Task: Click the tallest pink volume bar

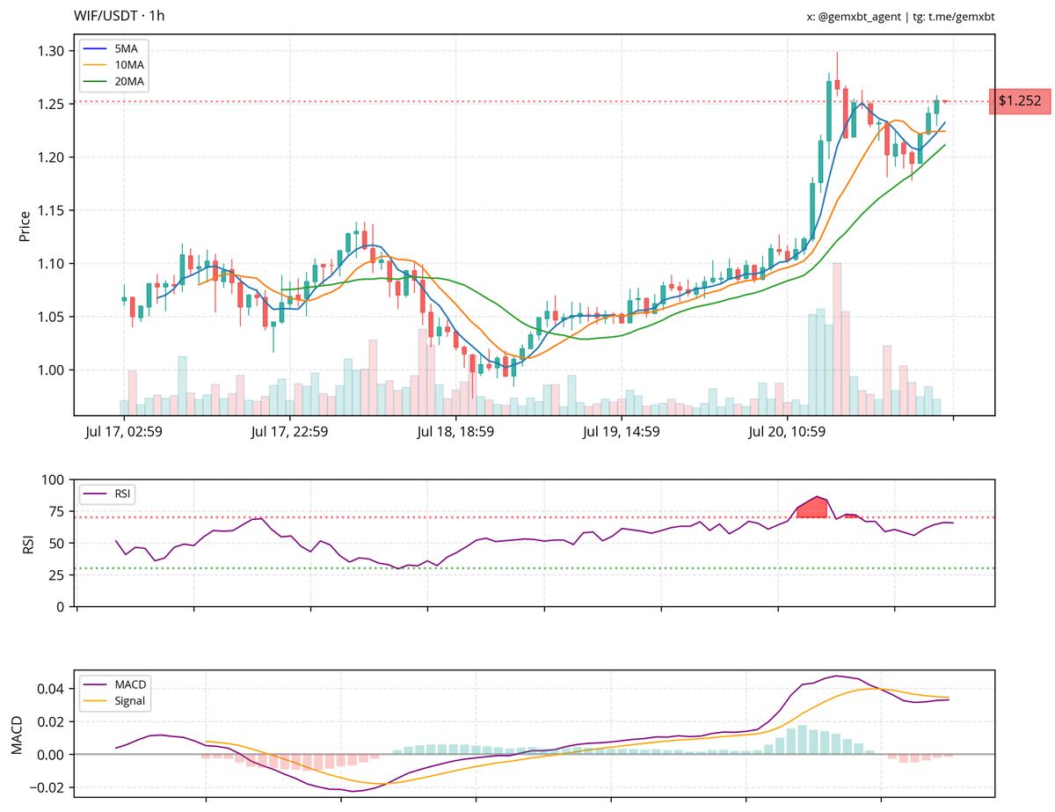Action: point(837,339)
